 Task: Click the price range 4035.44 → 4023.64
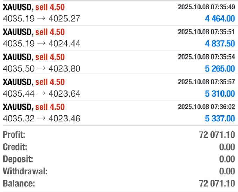41,93
